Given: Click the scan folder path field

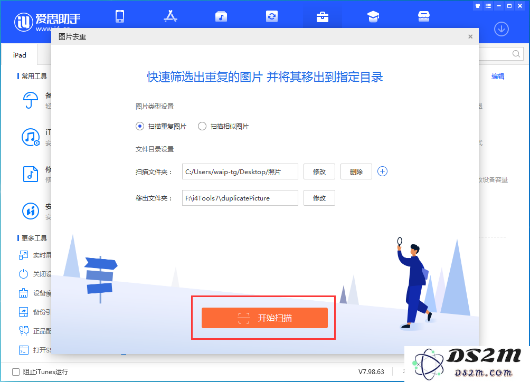Looking at the screenshot, I should pyautogui.click(x=240, y=171).
